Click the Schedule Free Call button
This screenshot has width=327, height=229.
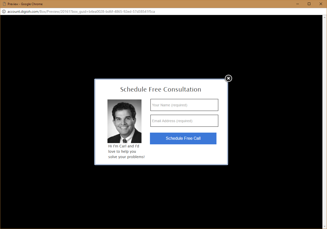point(183,138)
